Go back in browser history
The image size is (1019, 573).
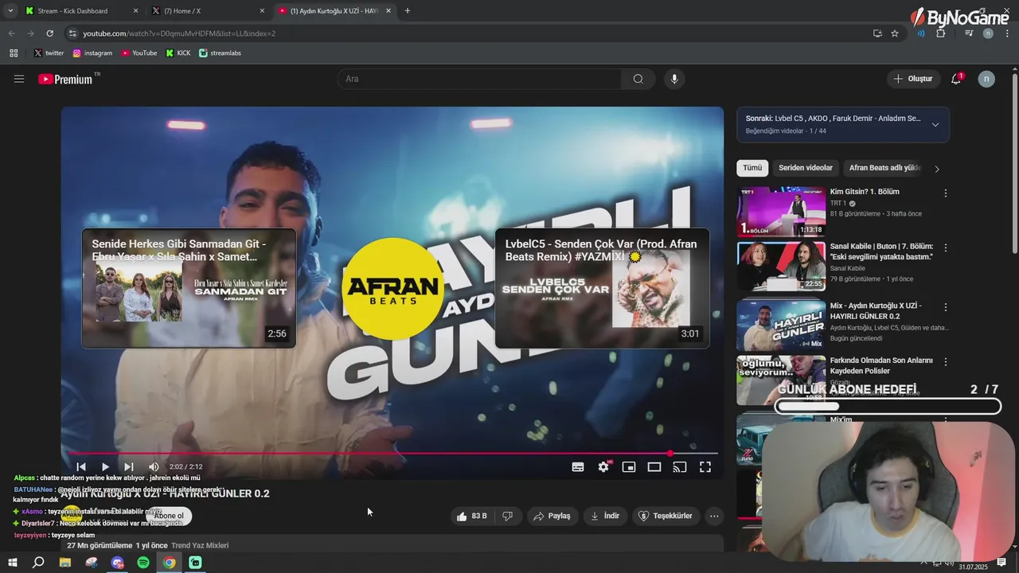click(11, 33)
